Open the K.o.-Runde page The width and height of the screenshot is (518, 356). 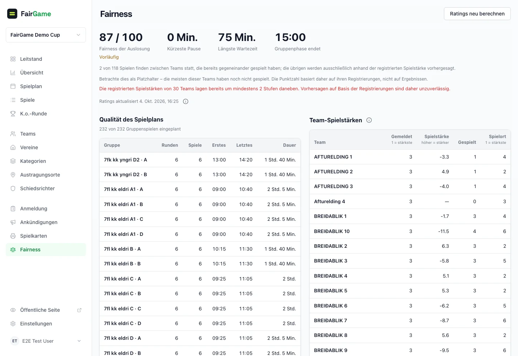pos(46,114)
